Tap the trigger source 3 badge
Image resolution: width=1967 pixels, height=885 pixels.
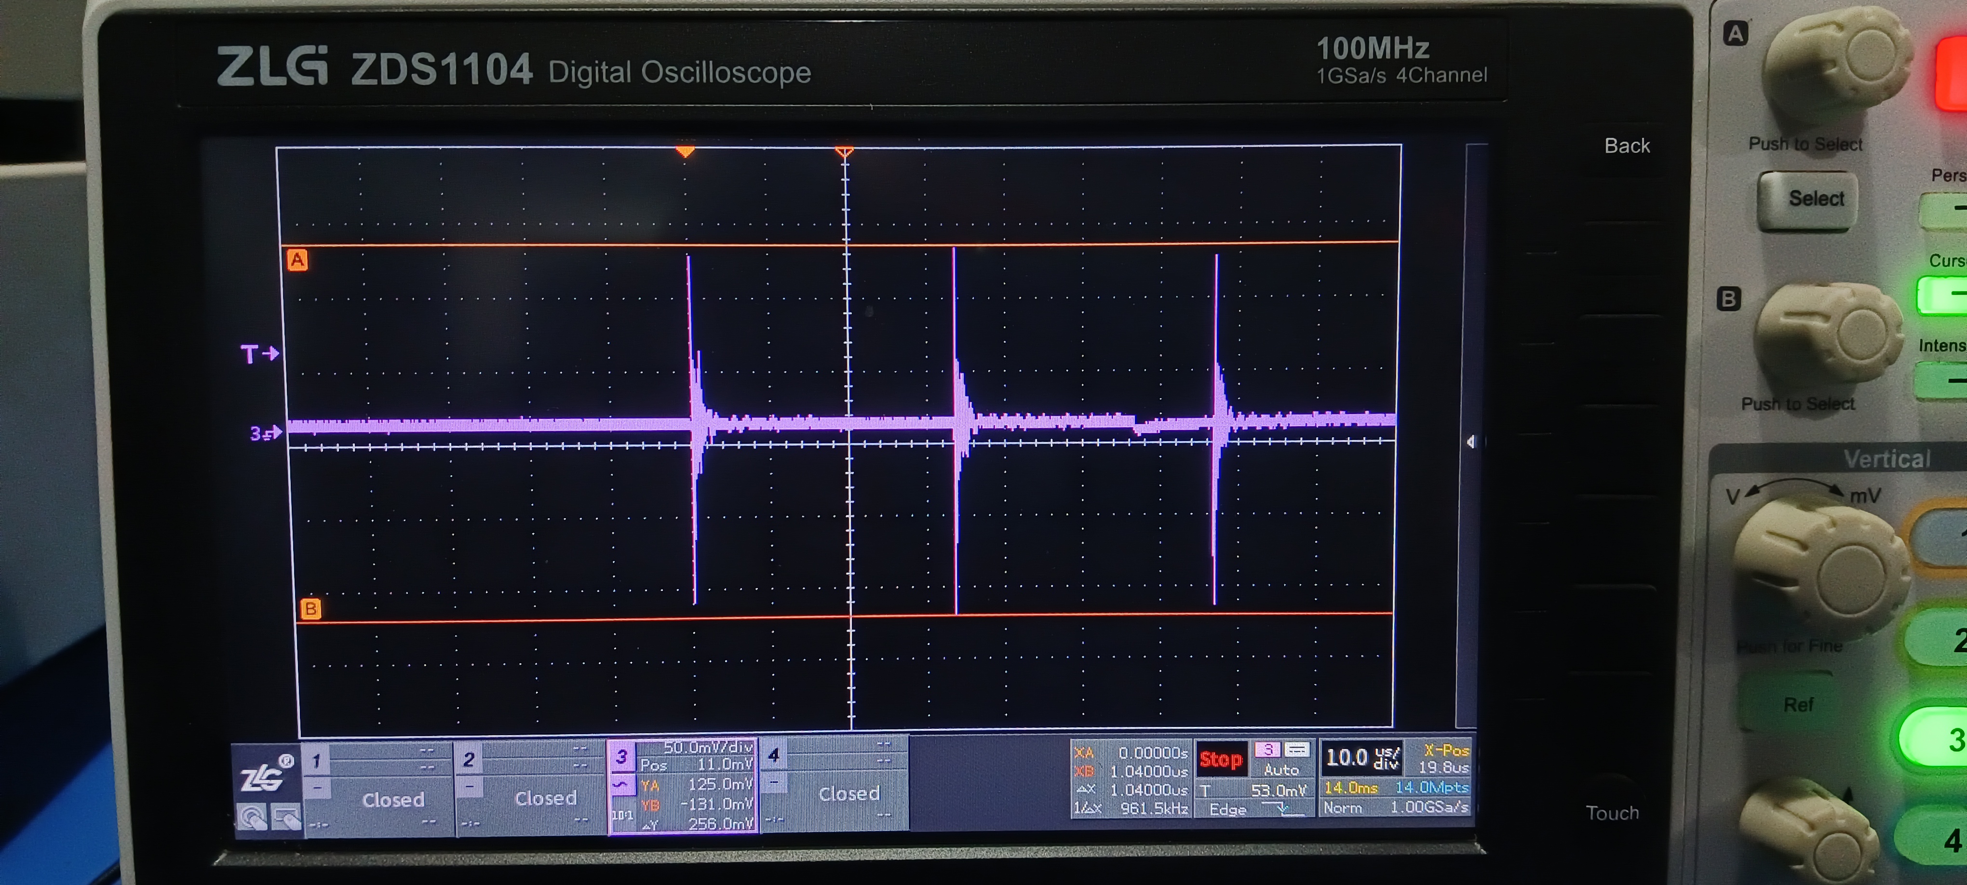click(x=1267, y=750)
